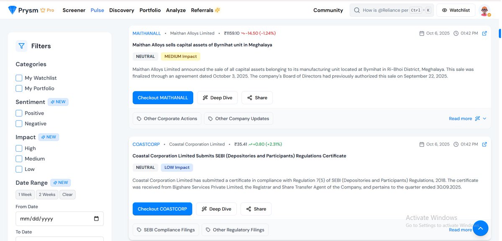502x241 pixels.
Task: Click the To Date input field
Action: pyautogui.click(x=59, y=239)
